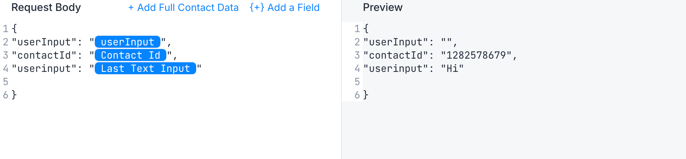Select the Contact Id variable chip
The width and height of the screenshot is (686, 159).
point(131,55)
